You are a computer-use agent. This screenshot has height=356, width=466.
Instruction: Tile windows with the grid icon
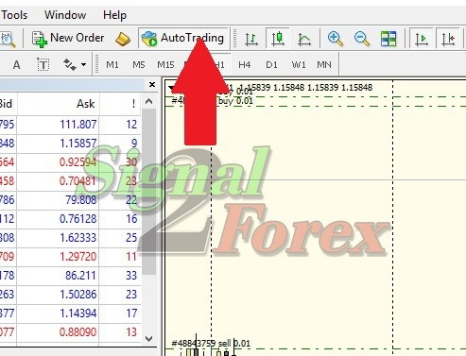pos(388,39)
